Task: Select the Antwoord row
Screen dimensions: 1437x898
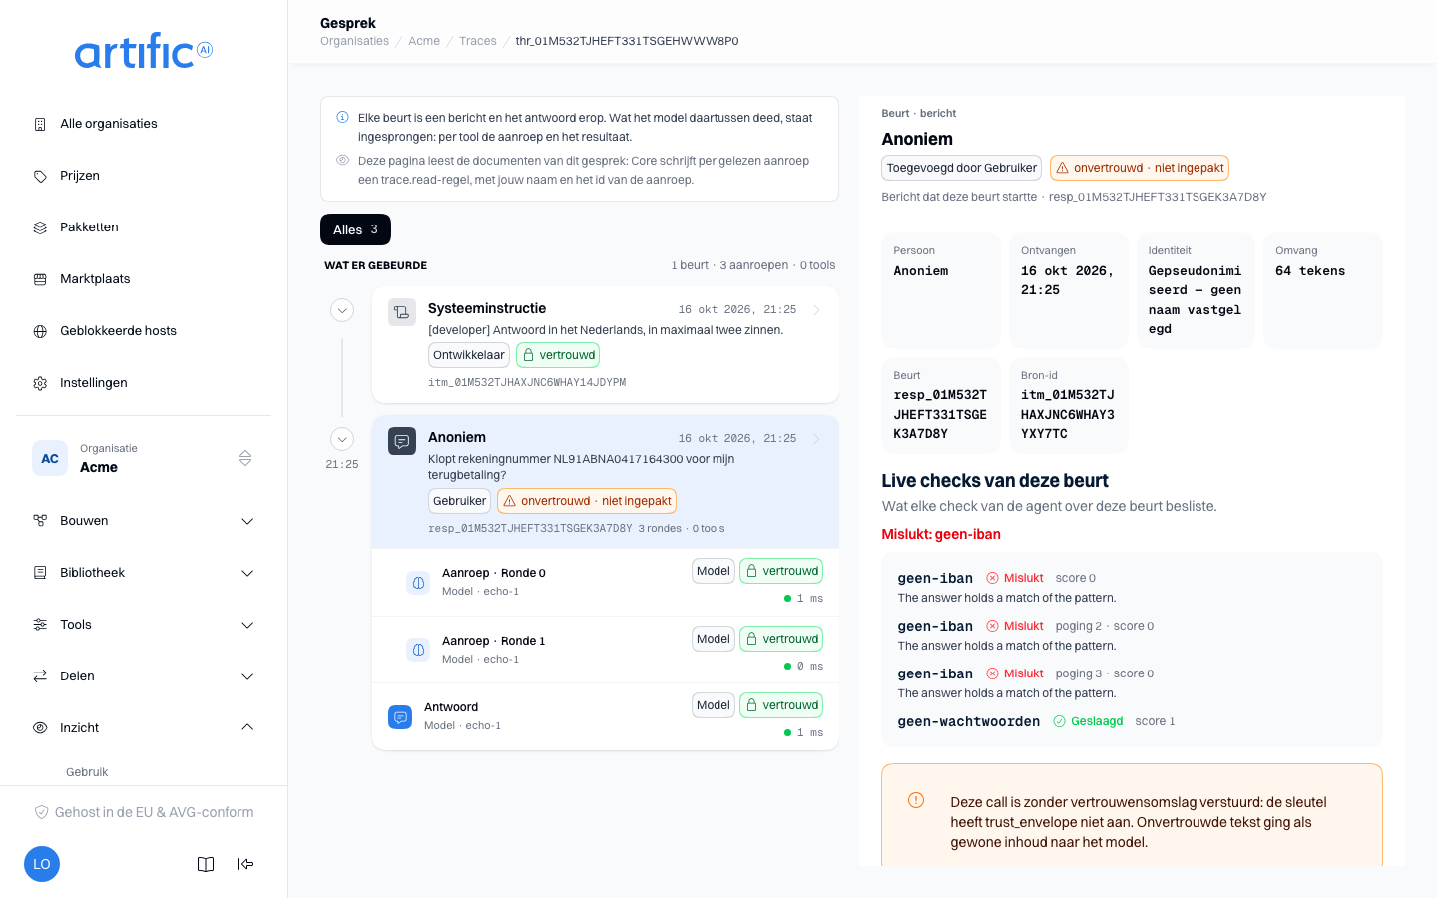Action: (606, 716)
